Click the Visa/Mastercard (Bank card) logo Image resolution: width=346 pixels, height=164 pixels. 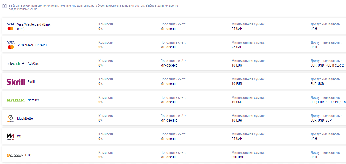click(x=11, y=26)
